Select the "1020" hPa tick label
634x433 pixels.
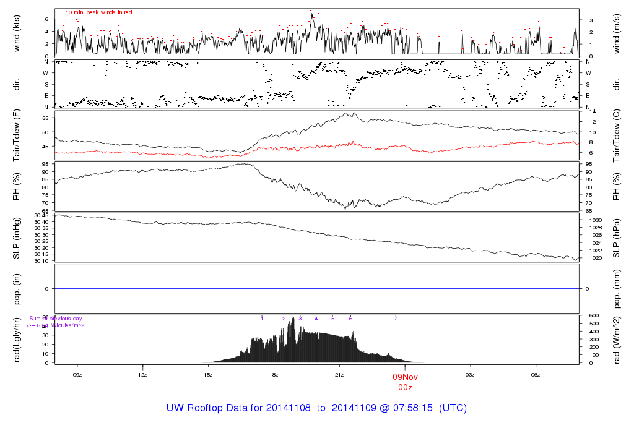pos(596,258)
